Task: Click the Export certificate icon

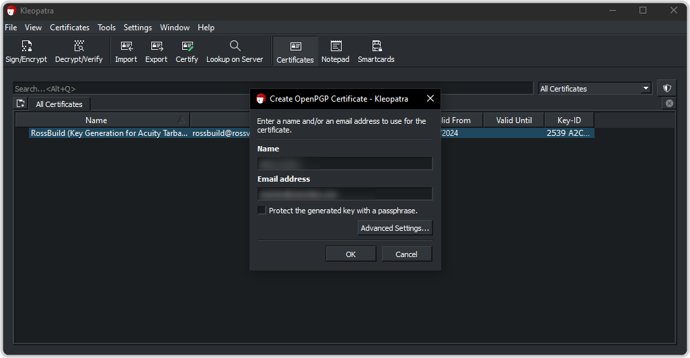Action: [x=156, y=52]
